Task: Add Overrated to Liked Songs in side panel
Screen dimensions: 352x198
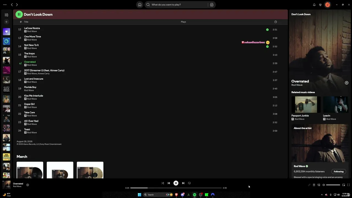Action: coord(346,83)
